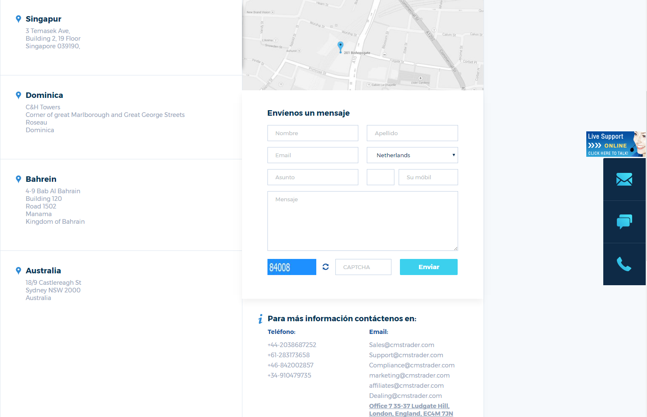Focus the Apellido input field
Viewport: 647px width, 417px height.
click(x=412, y=133)
